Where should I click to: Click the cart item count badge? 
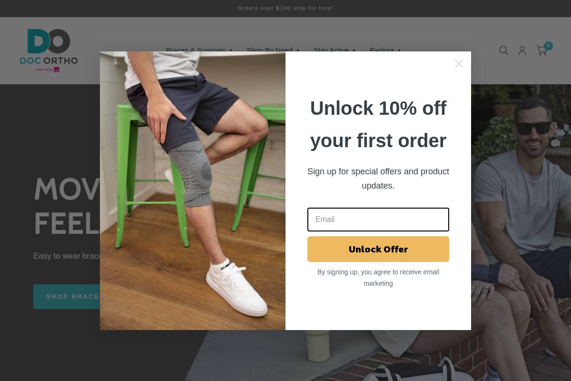point(548,46)
